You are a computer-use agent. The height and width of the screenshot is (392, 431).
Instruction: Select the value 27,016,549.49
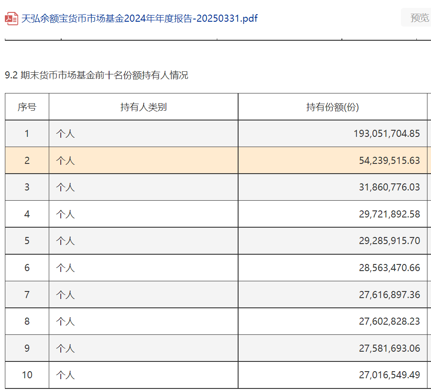coord(389,375)
